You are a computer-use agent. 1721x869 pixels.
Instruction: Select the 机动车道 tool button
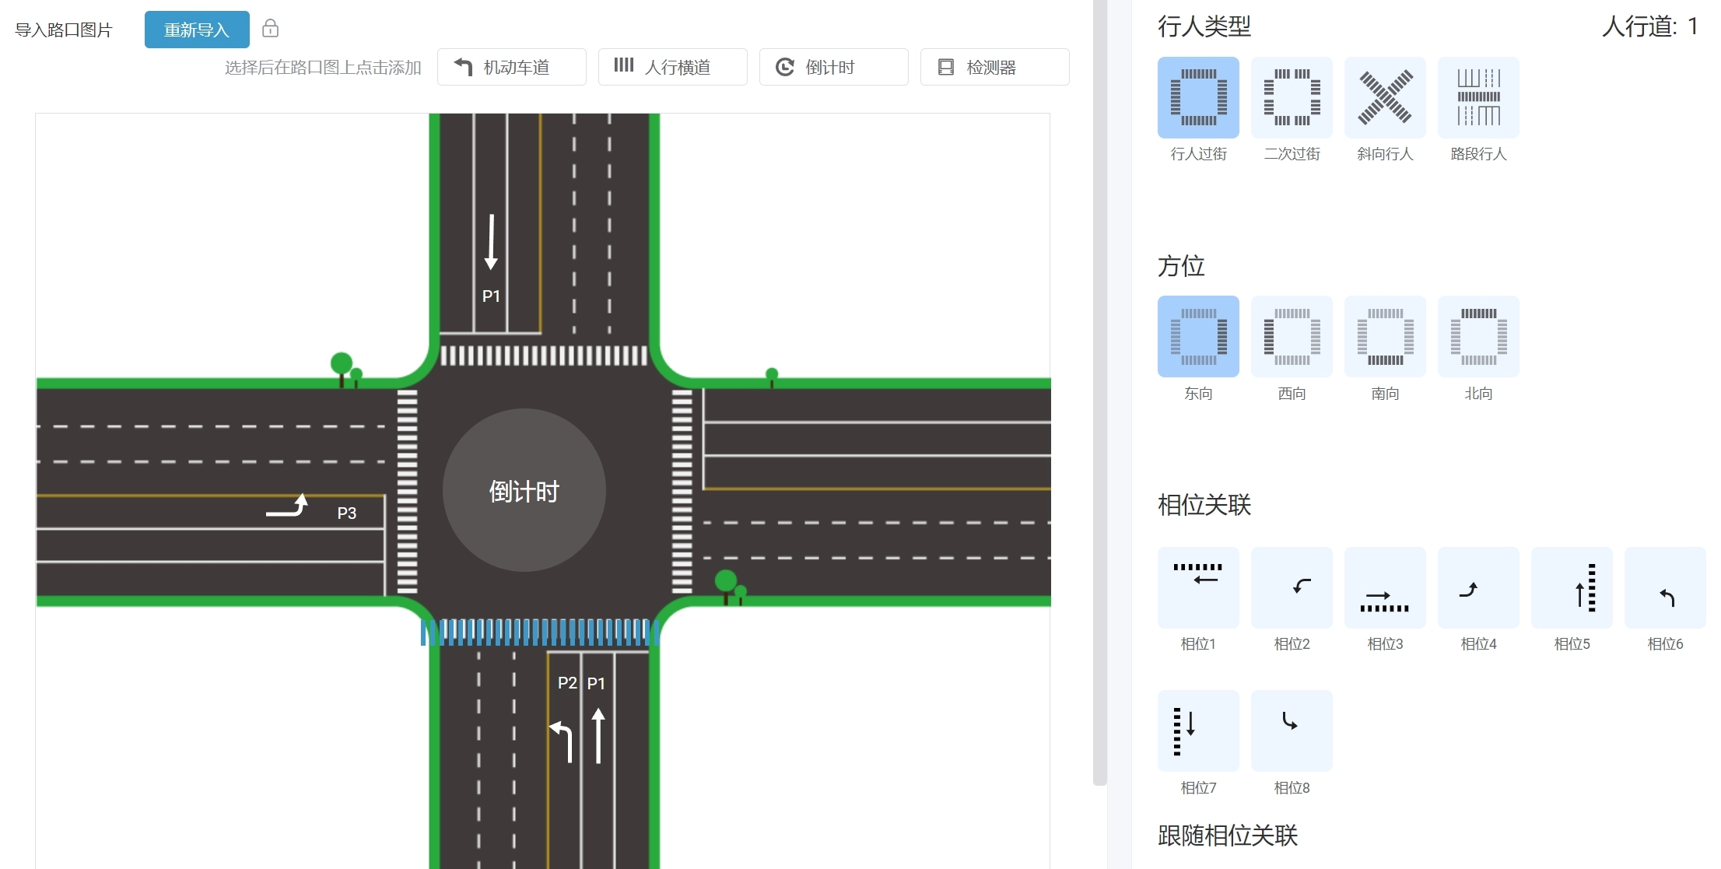[511, 67]
